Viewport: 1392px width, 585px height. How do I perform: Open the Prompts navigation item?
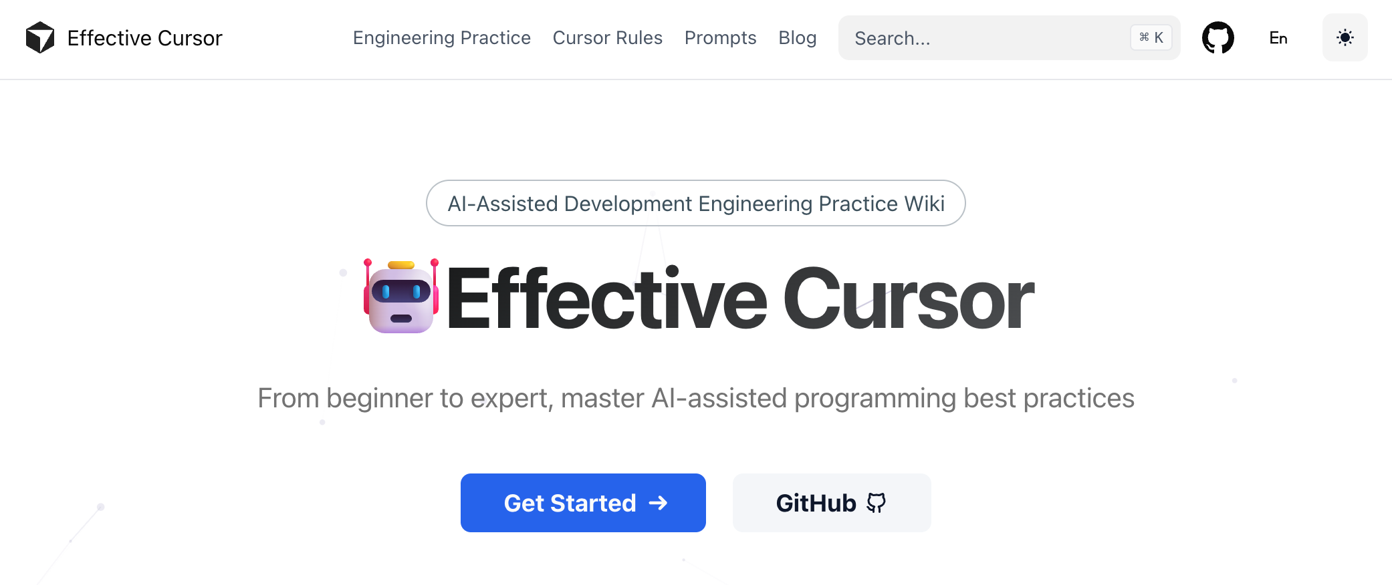(x=720, y=38)
